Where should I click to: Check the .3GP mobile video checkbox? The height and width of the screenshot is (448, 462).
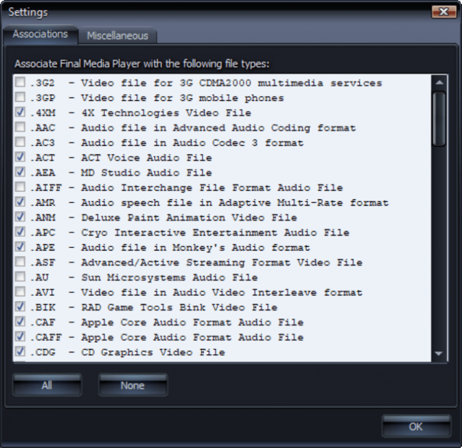(21, 98)
